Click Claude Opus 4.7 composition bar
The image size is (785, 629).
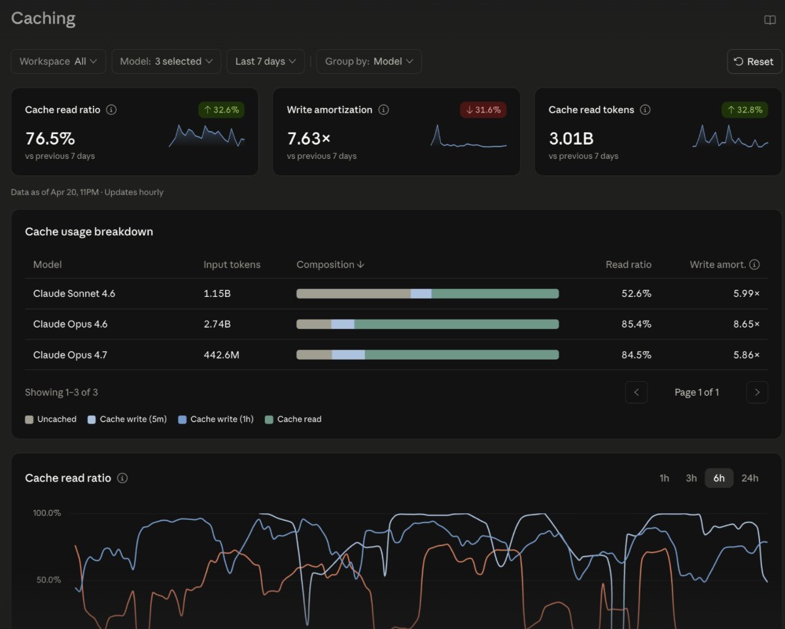[428, 355]
